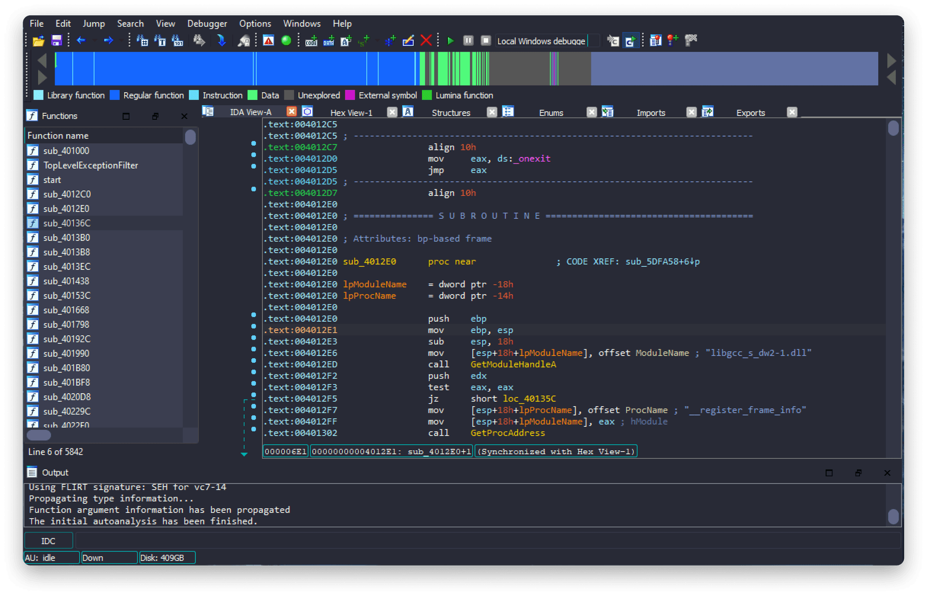Create code at cursor using the Code icon
The image size is (927, 596).
(311, 41)
